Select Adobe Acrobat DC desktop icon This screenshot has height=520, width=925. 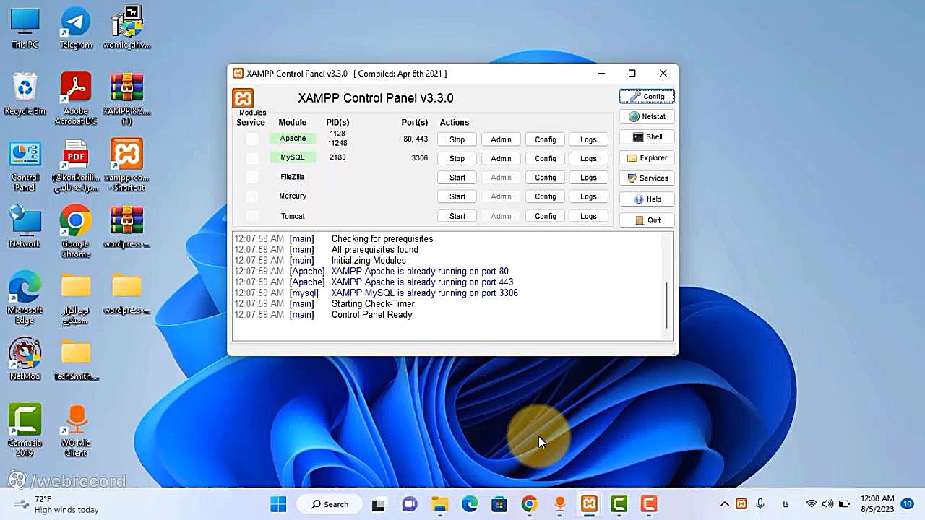pos(76,99)
